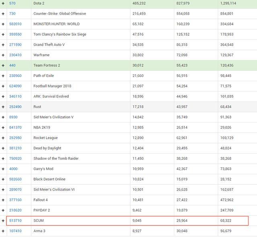Screen dimensions: 257x238
Task: Select the MONSTER HUNTER: WORLD game name
Action: (x=57, y=24)
